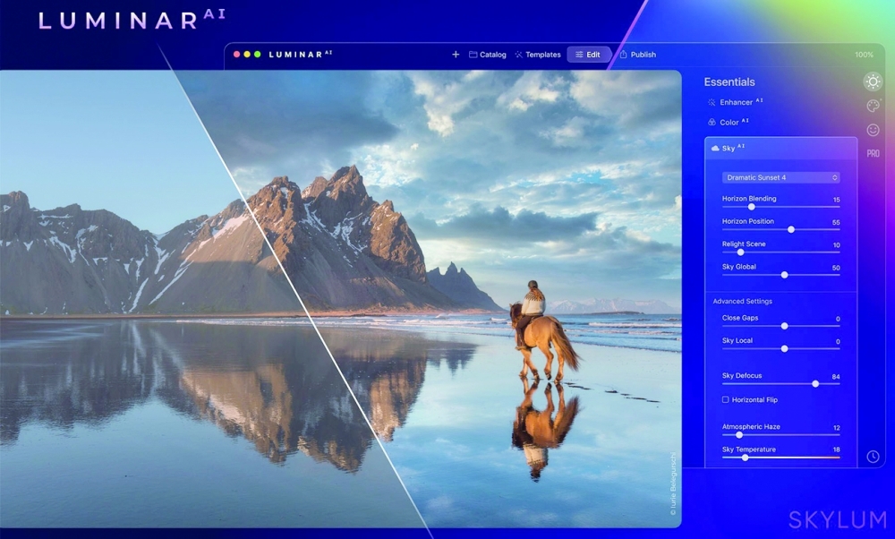Enable the Horizontal Flip checkbox
The height and width of the screenshot is (539, 895).
(726, 399)
